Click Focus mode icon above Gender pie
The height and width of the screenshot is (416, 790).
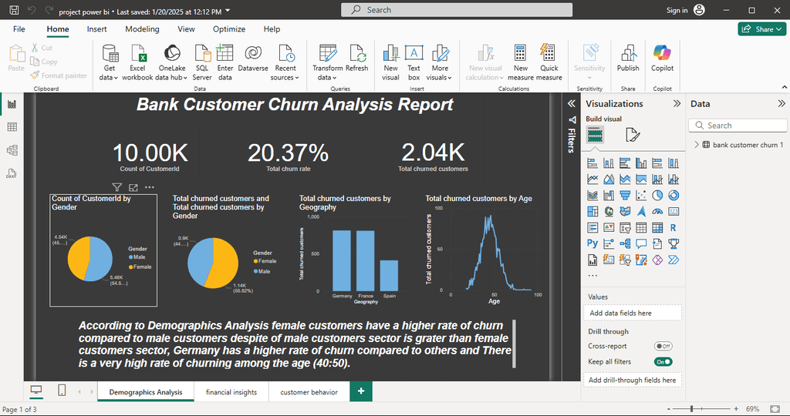click(133, 187)
